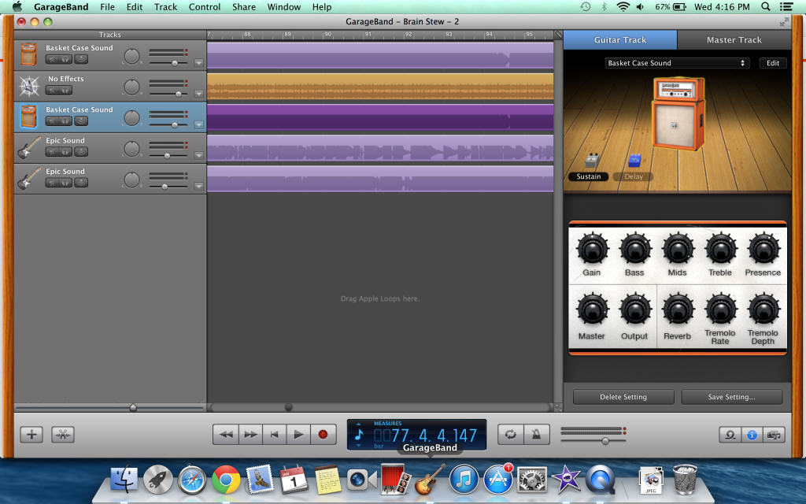This screenshot has width=806, height=504.
Task: Click the Tremolo Depth knob
Action: click(763, 309)
